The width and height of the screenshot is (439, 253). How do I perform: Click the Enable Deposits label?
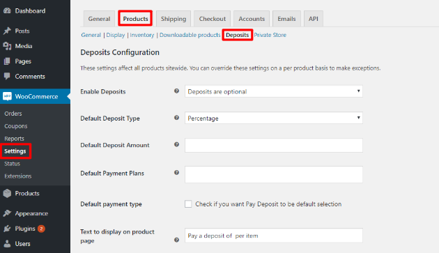tap(103, 91)
